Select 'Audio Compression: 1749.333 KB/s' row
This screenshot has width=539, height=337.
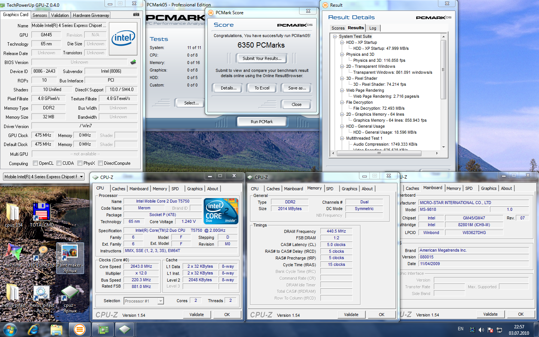coord(385,144)
